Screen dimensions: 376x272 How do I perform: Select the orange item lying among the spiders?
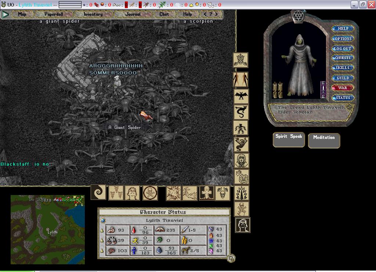pyautogui.click(x=146, y=115)
